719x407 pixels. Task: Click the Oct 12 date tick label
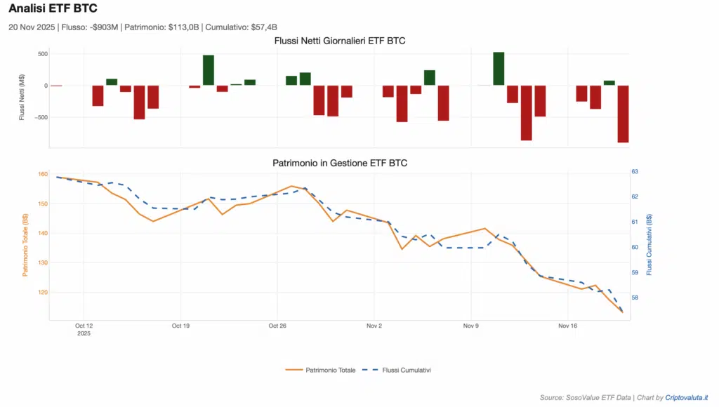[84, 326]
